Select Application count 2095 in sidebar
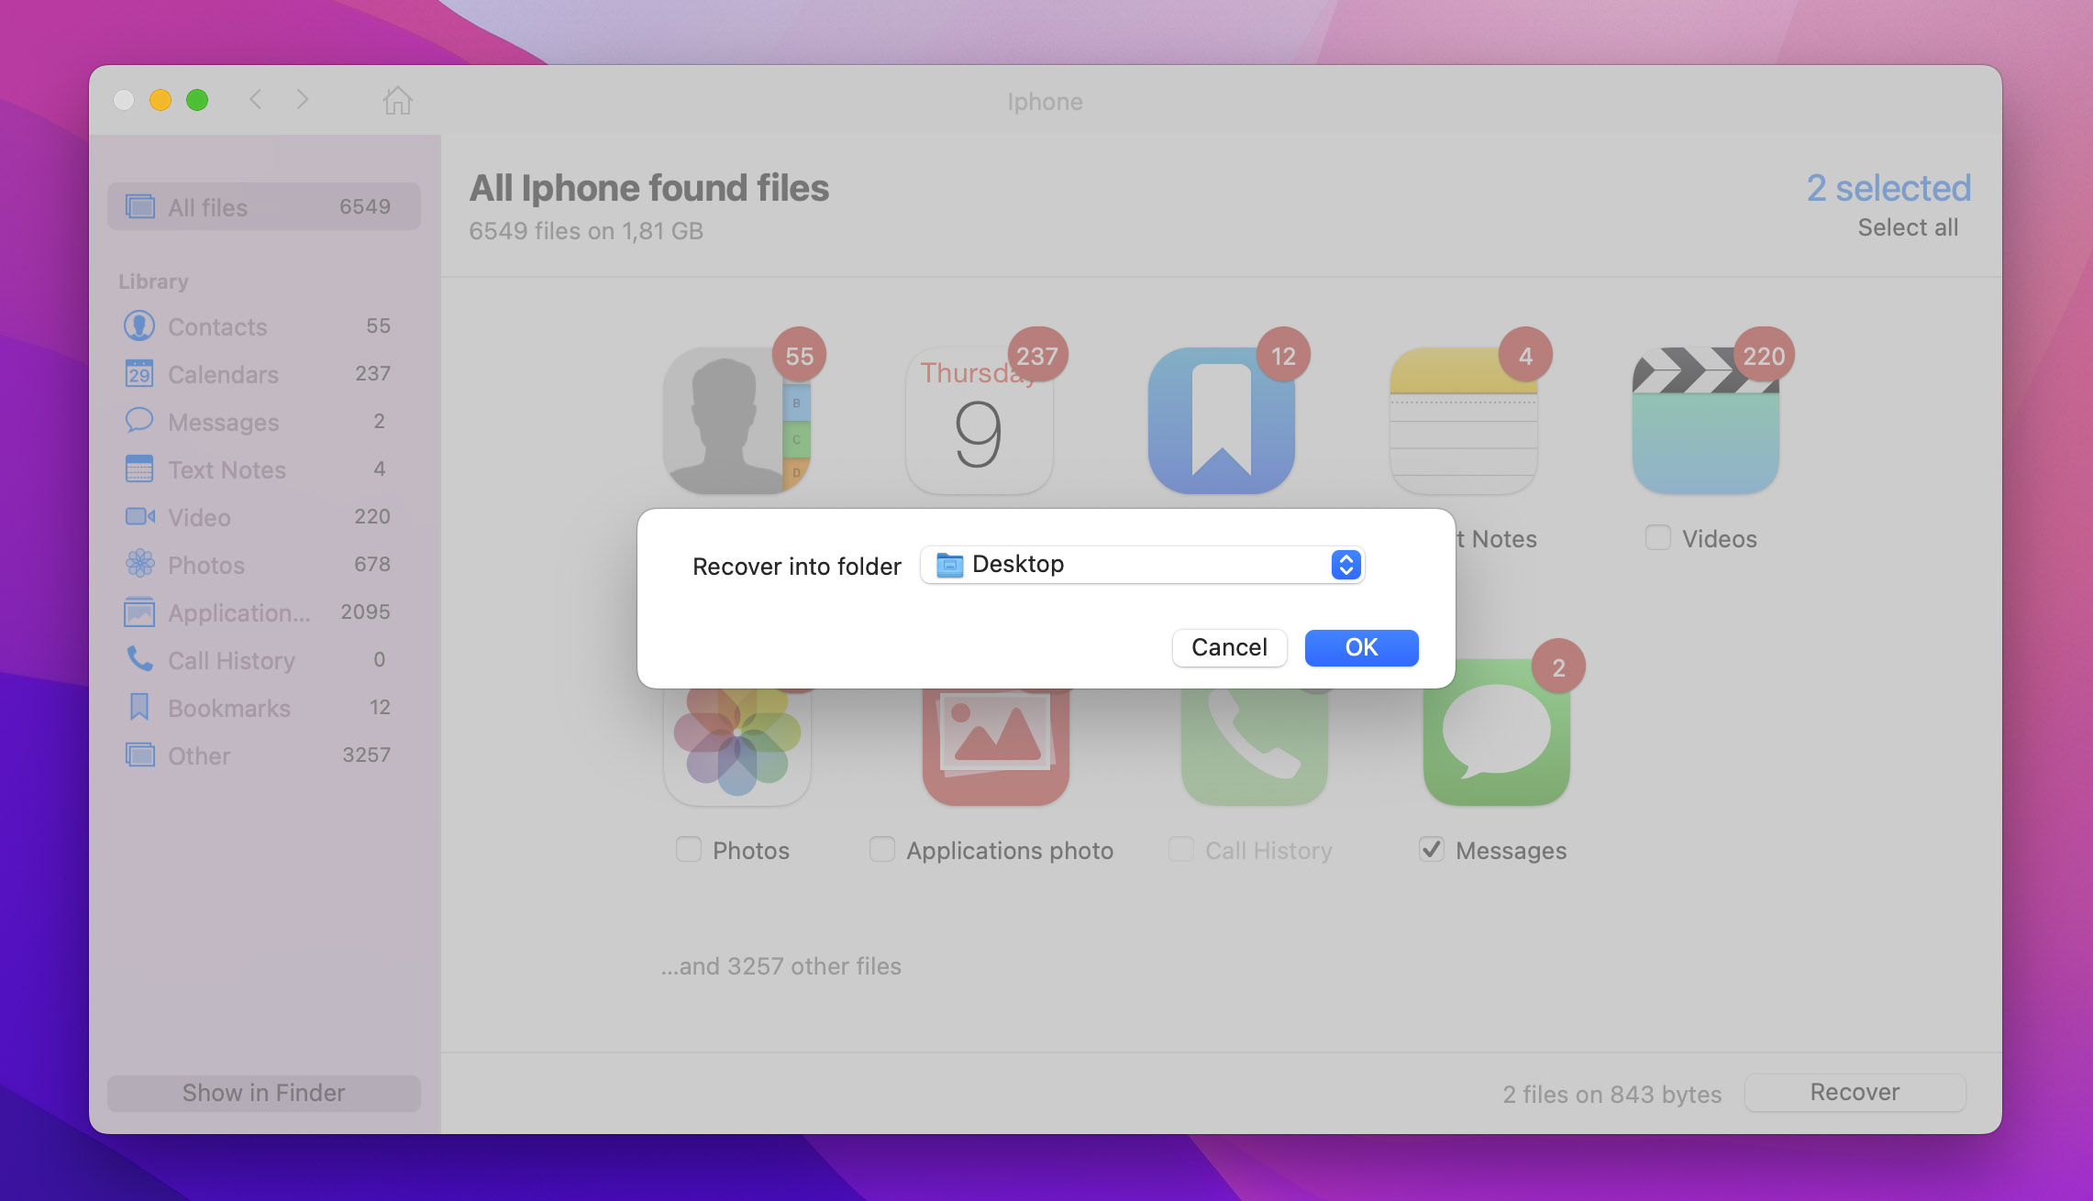The width and height of the screenshot is (2093, 1201). [x=365, y=612]
